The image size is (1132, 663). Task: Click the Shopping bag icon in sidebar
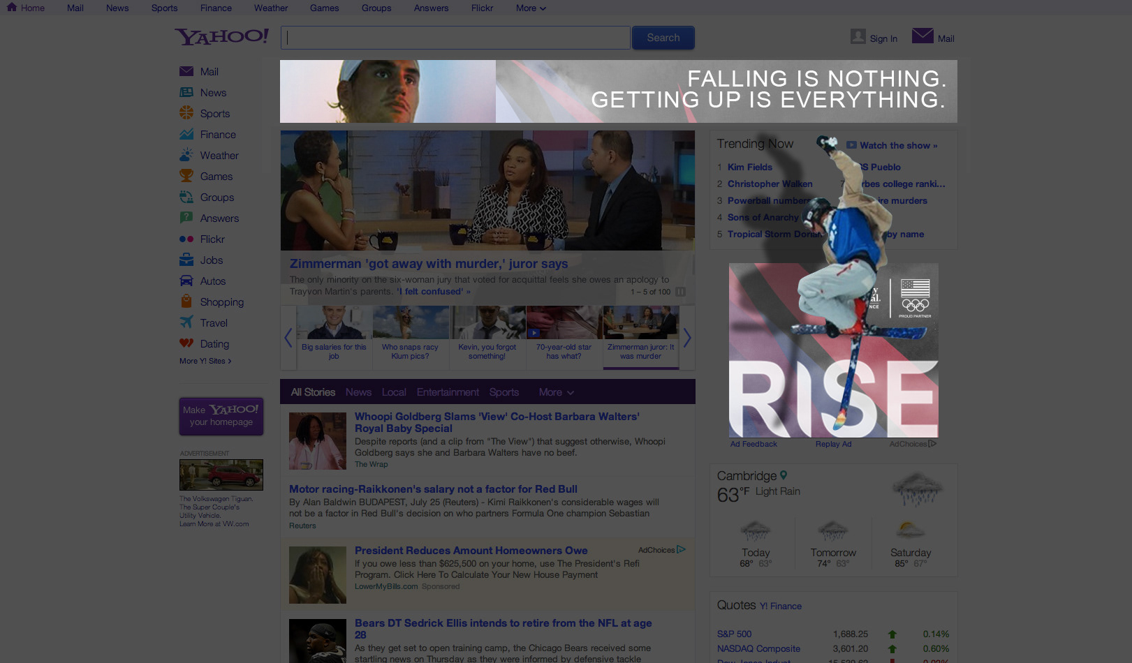(186, 301)
